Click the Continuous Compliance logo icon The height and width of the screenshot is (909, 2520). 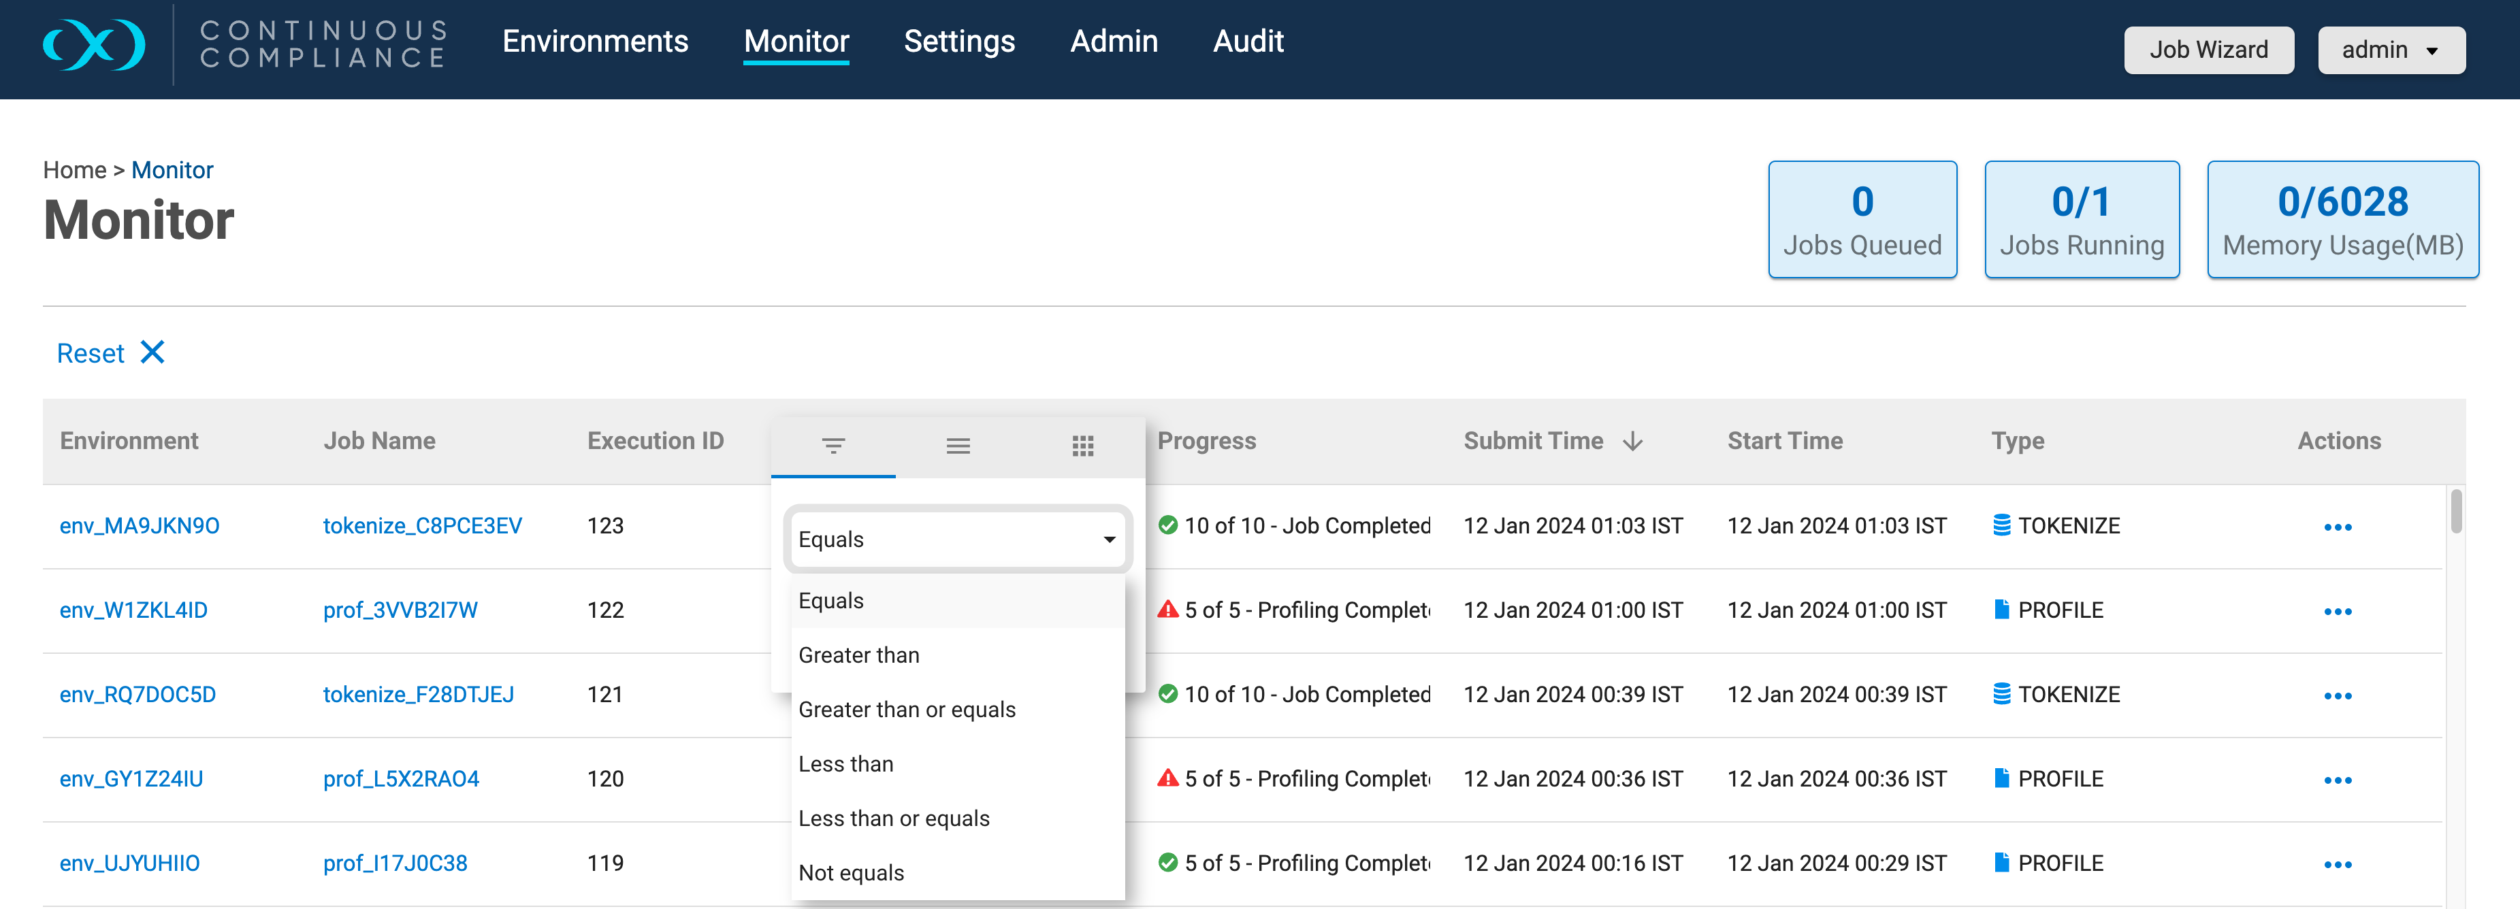click(x=94, y=44)
